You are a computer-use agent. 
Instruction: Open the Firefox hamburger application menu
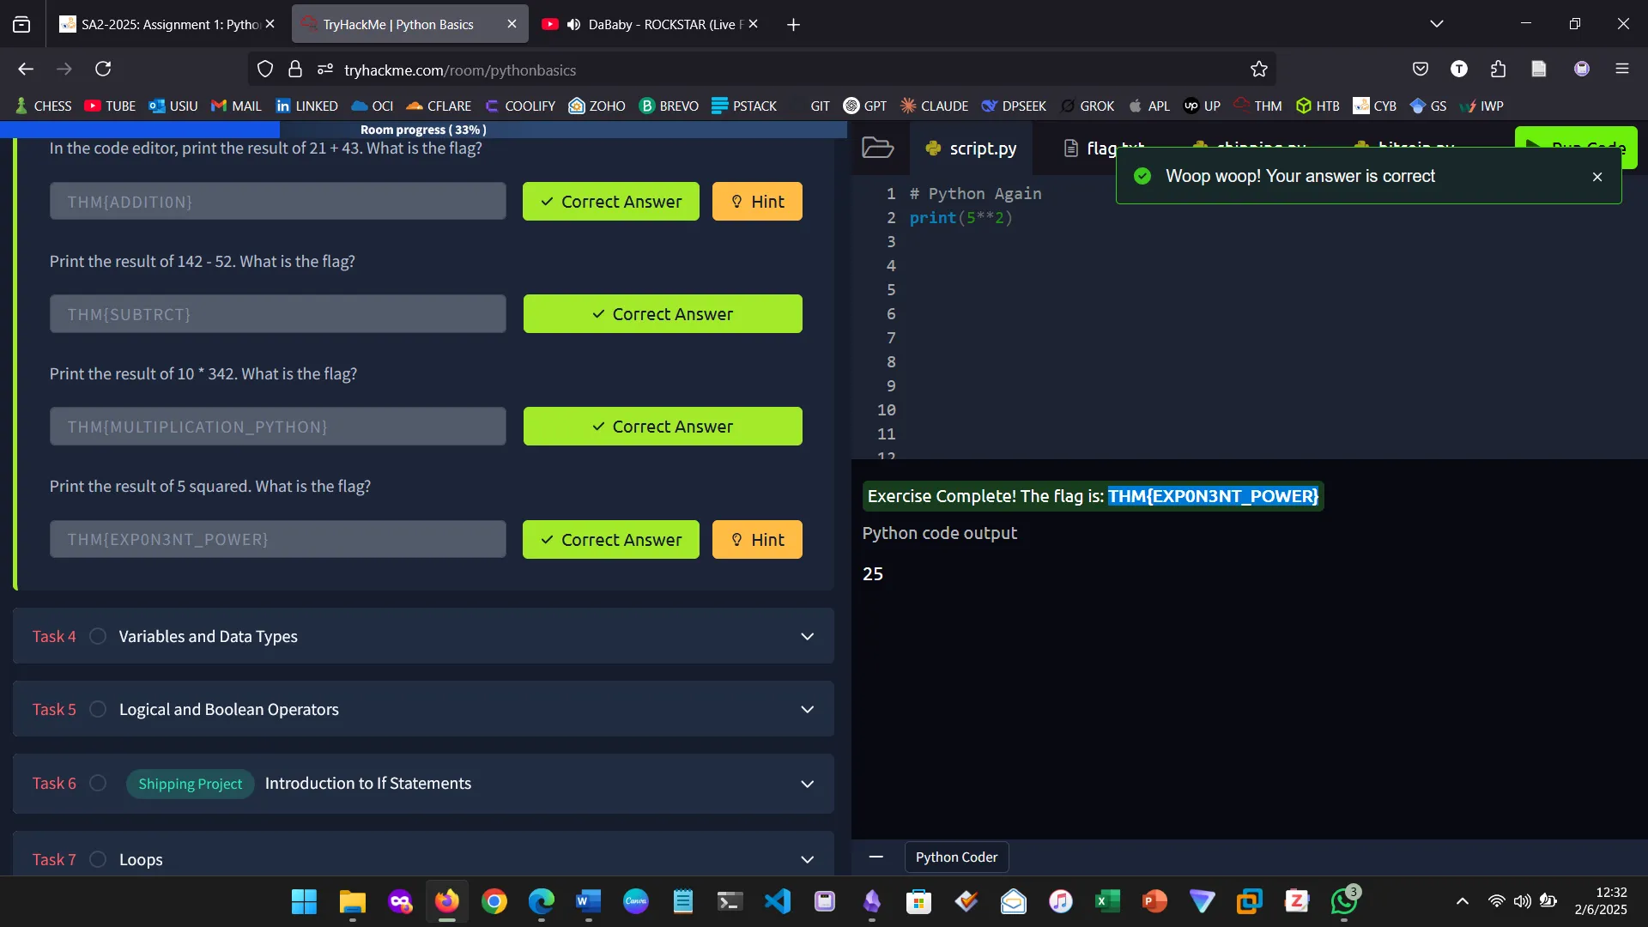1621,70
